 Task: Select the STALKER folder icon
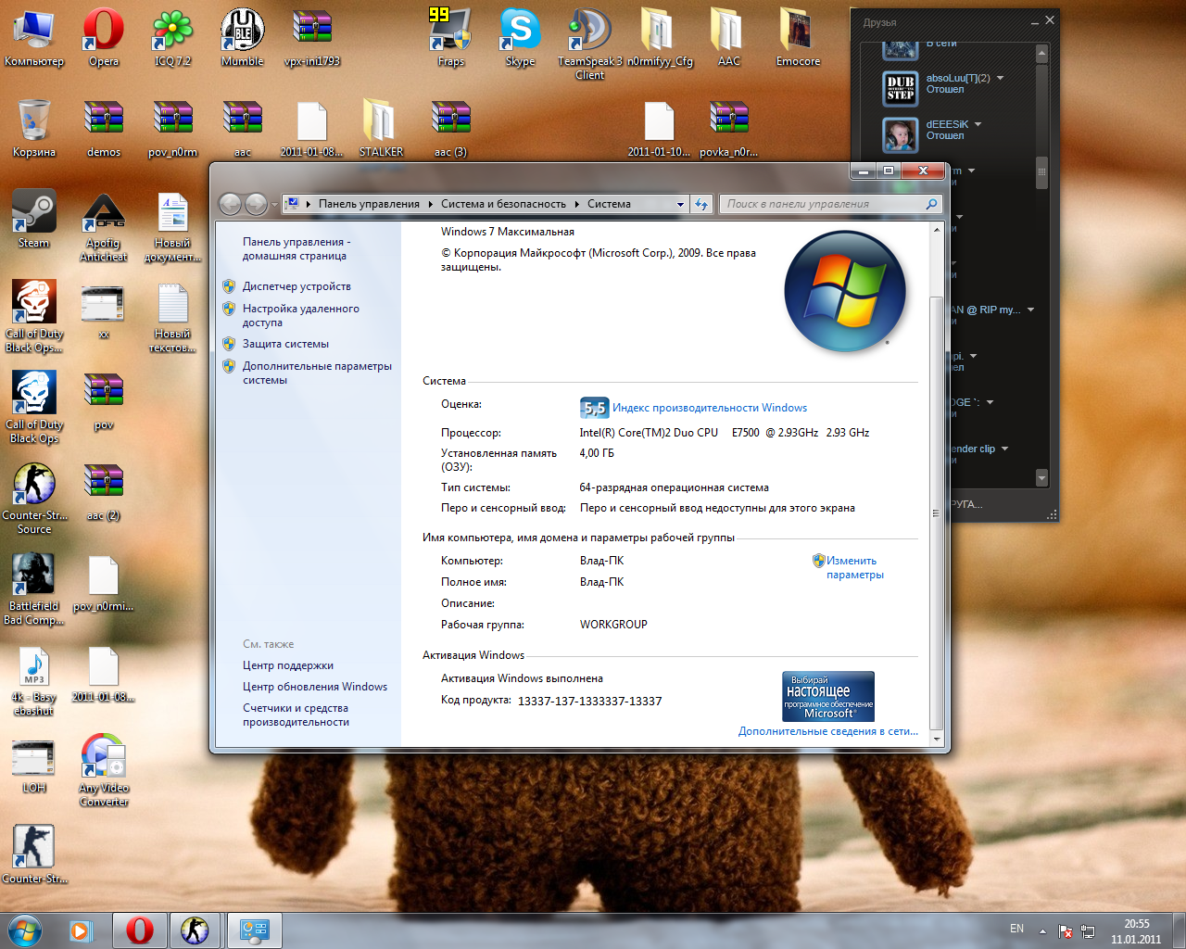coord(381,128)
